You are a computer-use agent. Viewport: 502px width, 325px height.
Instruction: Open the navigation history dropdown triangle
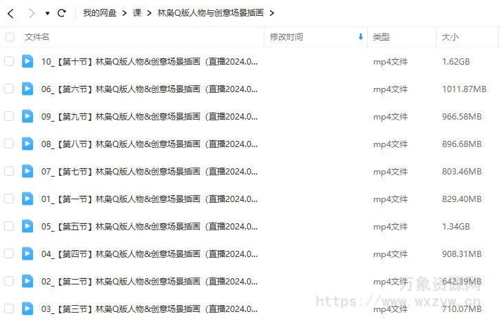48,14
